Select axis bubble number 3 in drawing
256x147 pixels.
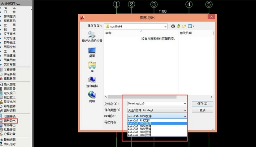[x=154, y=4]
